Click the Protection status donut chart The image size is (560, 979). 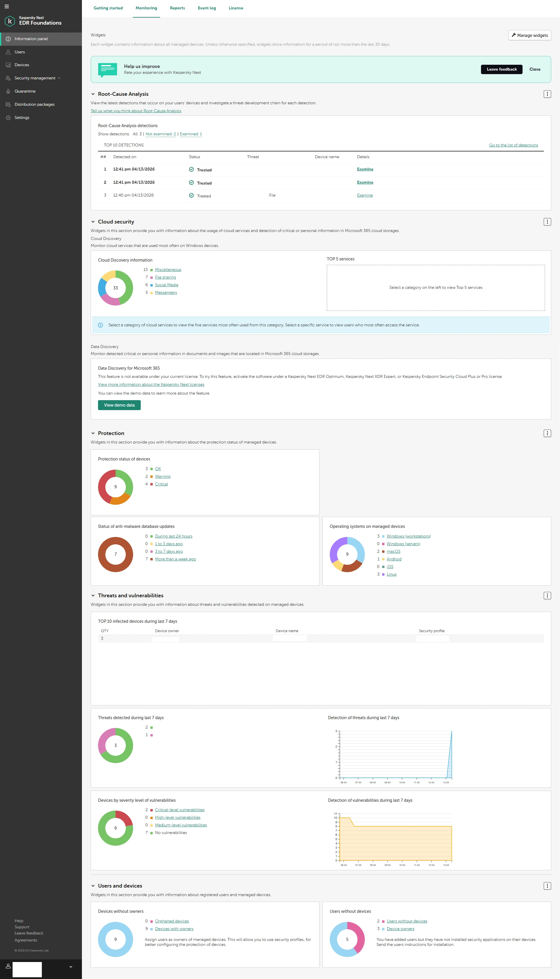tap(115, 487)
